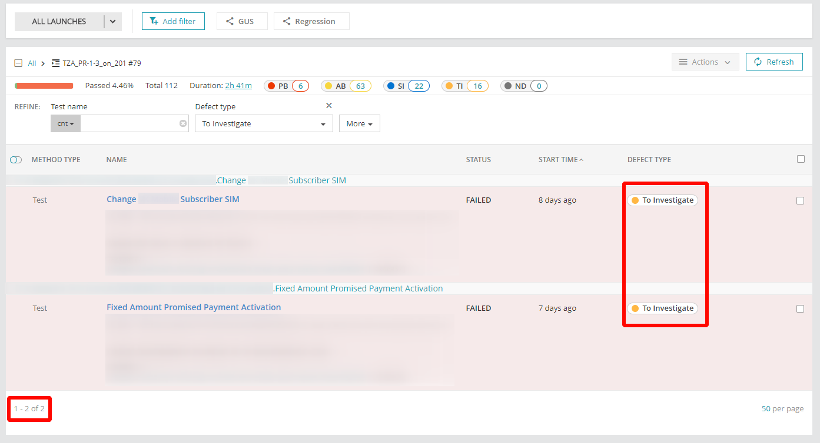Viewport: 820px width, 443px height.
Task: Click the launch pass-rate progress bar
Action: (x=44, y=86)
